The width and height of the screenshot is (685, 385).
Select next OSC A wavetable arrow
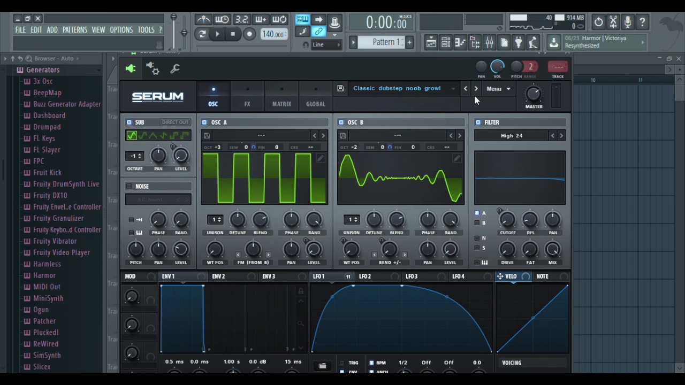[323, 136]
